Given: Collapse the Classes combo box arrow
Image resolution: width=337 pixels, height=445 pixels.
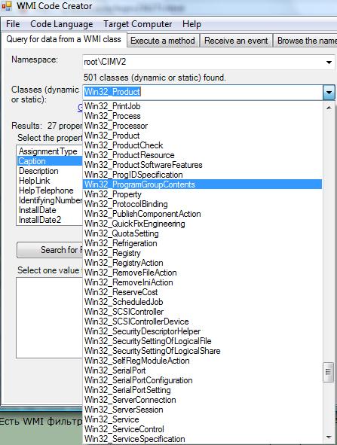Looking at the screenshot, I should [329, 92].
